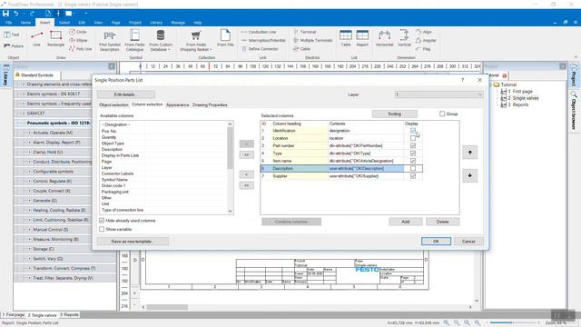Select the Text tool icon

pyautogui.click(x=12, y=35)
